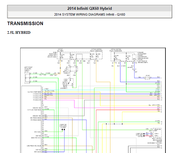
Task: Click the intelligent power distribution module label
Action: [143, 57]
